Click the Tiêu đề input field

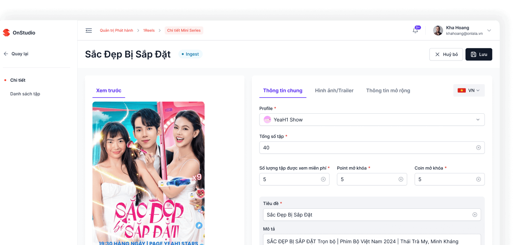[x=372, y=215]
